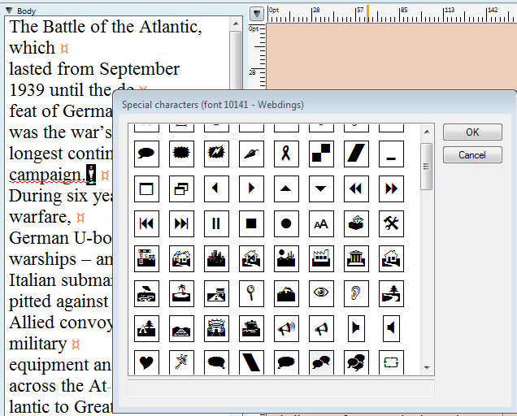The width and height of the screenshot is (517, 416).
Task: Pick the maximize window character
Action: coord(146,188)
